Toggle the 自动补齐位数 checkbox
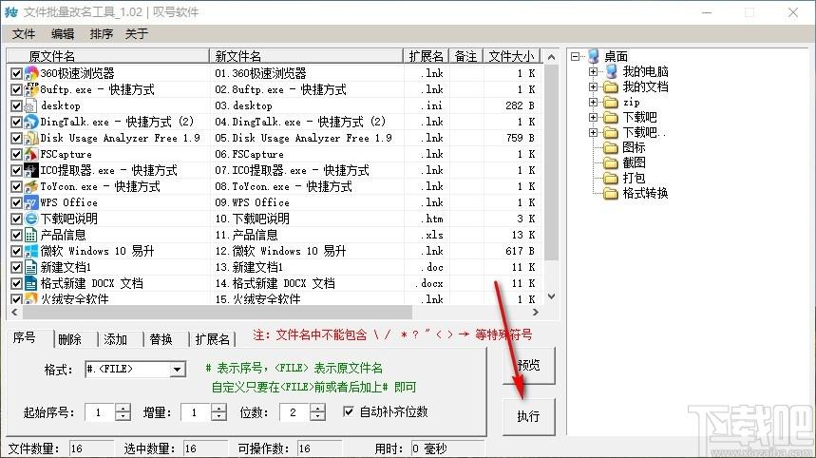This screenshot has width=816, height=458. [348, 411]
